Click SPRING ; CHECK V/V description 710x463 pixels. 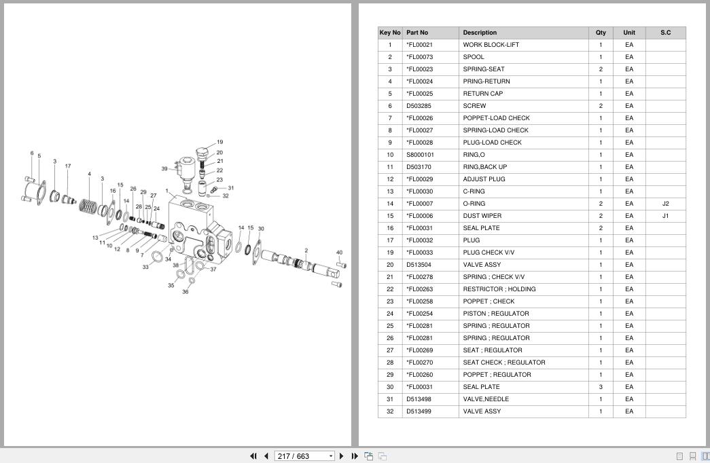(493, 277)
